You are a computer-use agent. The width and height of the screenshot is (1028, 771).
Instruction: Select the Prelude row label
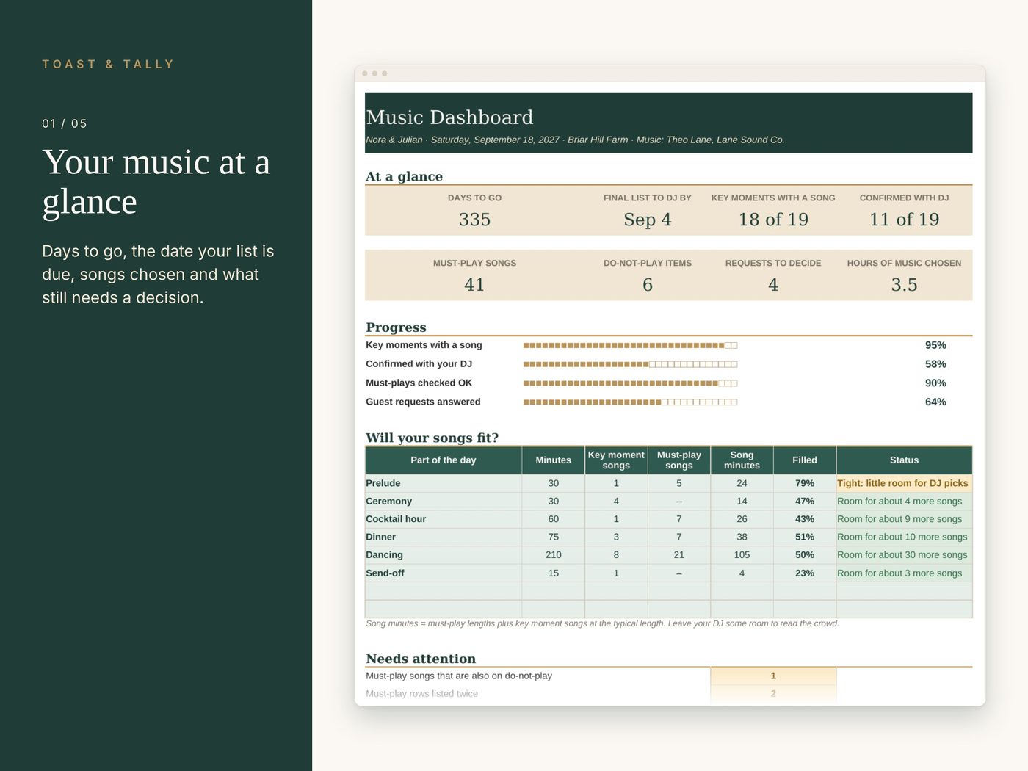click(383, 483)
